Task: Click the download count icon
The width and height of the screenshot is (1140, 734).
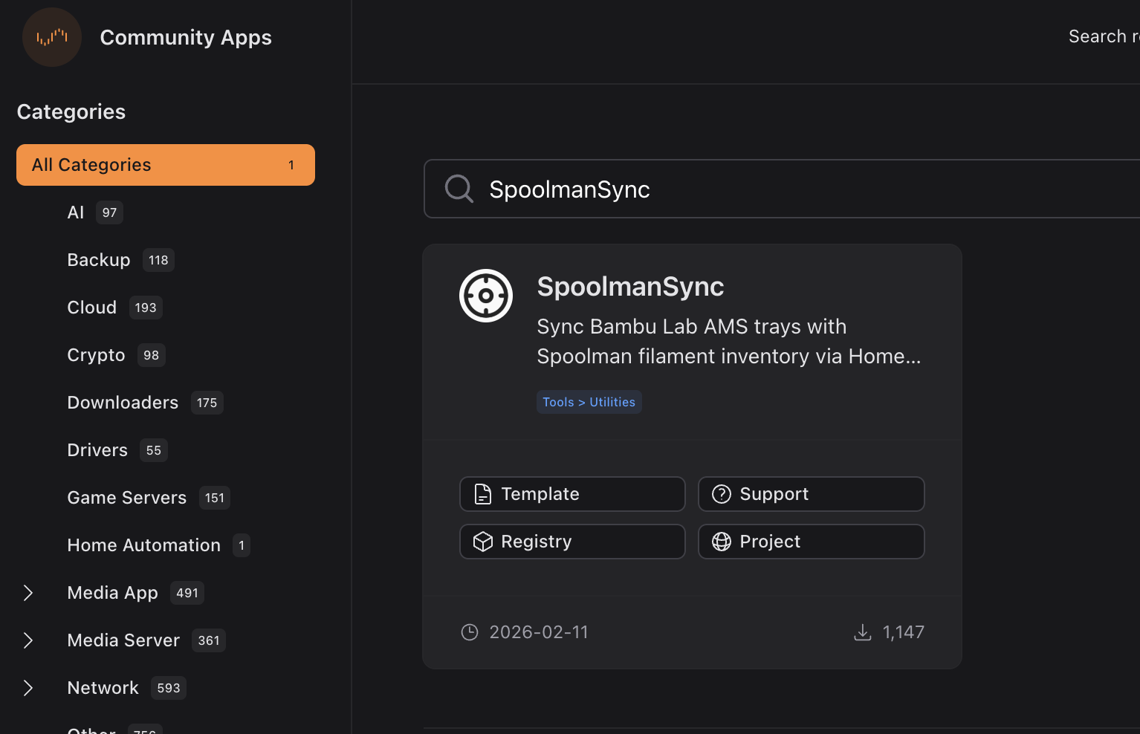Action: pos(862,632)
